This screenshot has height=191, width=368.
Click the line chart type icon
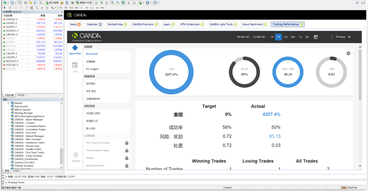[x=107, y=3]
